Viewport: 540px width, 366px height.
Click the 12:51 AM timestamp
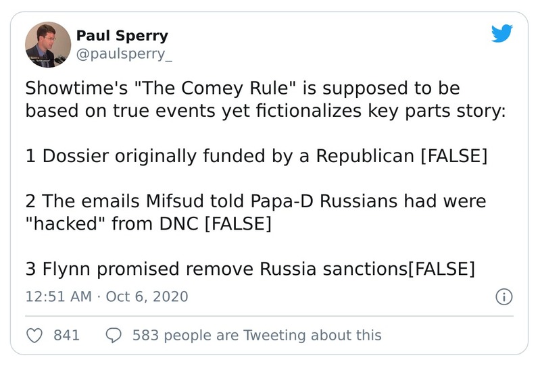(x=58, y=296)
